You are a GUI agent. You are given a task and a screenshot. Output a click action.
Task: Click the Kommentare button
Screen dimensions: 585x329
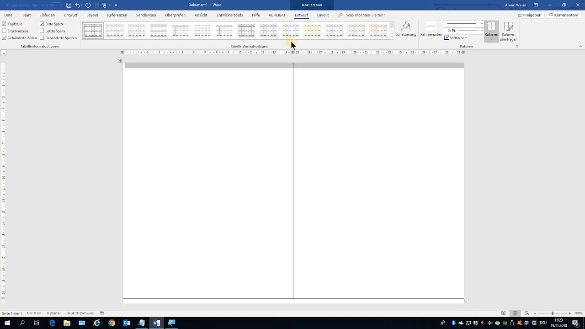tap(564, 15)
